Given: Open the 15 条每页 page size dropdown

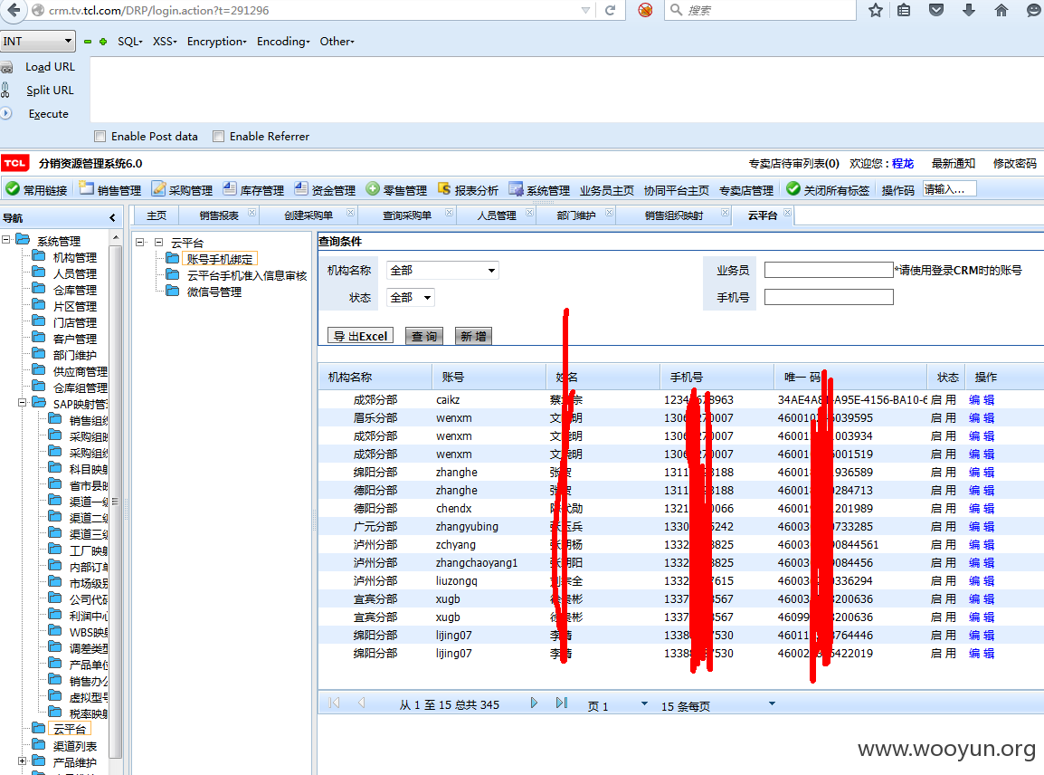Looking at the screenshot, I should coord(772,703).
